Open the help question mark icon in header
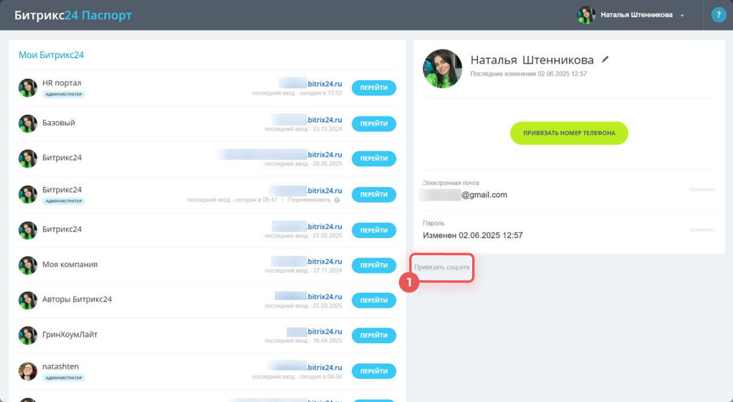Image resolution: width=733 pixels, height=402 pixels. tap(718, 15)
